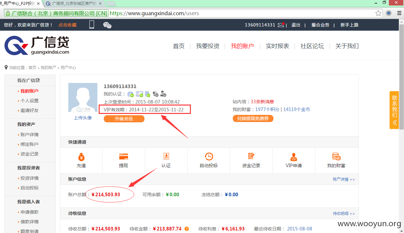Click the green SSL lock icon

coord(8,13)
